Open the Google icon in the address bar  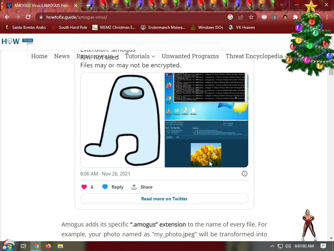tap(230, 17)
